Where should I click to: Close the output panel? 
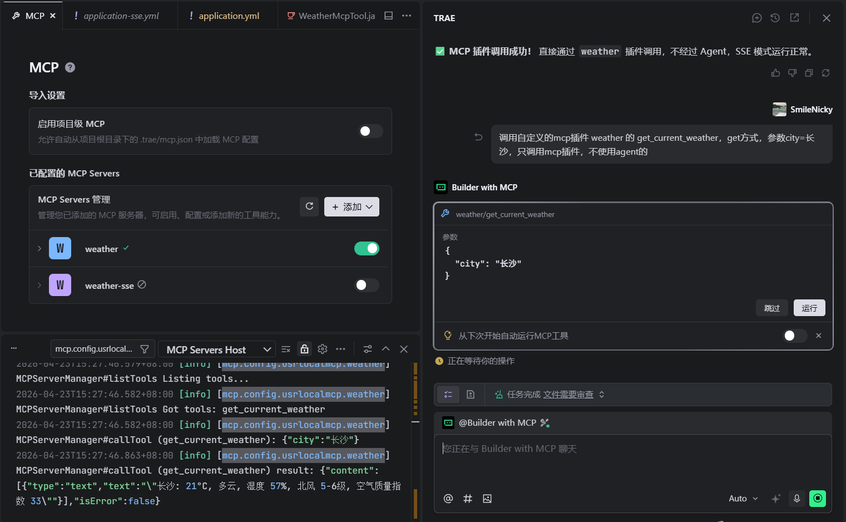coord(404,349)
